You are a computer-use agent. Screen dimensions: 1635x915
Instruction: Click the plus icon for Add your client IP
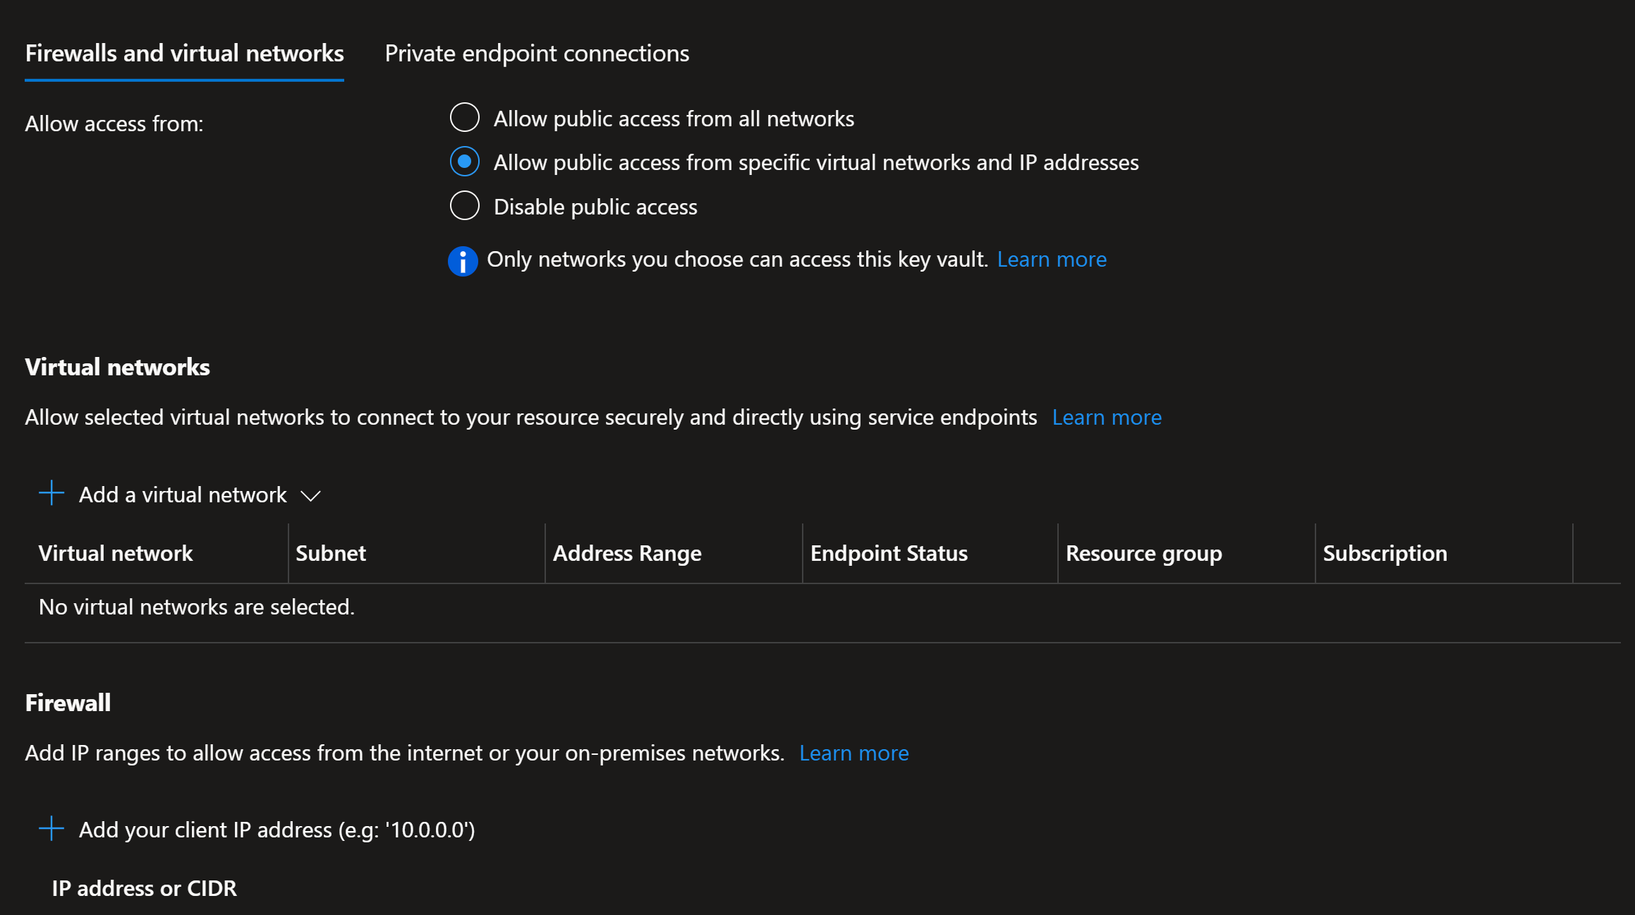pos(51,829)
